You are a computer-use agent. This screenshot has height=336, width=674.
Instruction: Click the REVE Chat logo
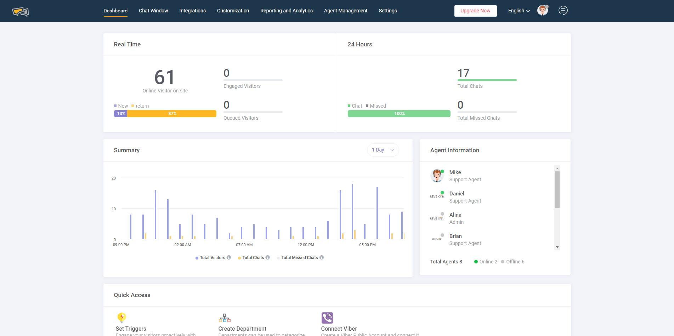(x=20, y=11)
